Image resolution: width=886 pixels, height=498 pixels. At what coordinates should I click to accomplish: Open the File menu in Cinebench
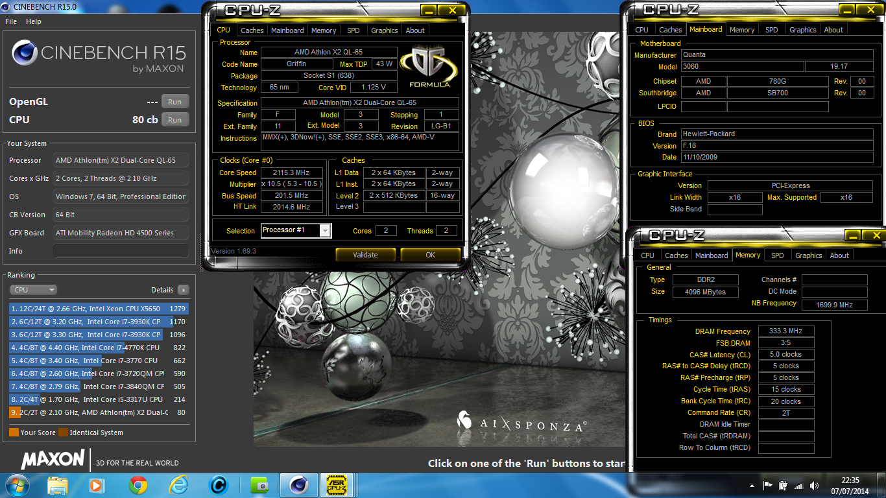[x=11, y=21]
